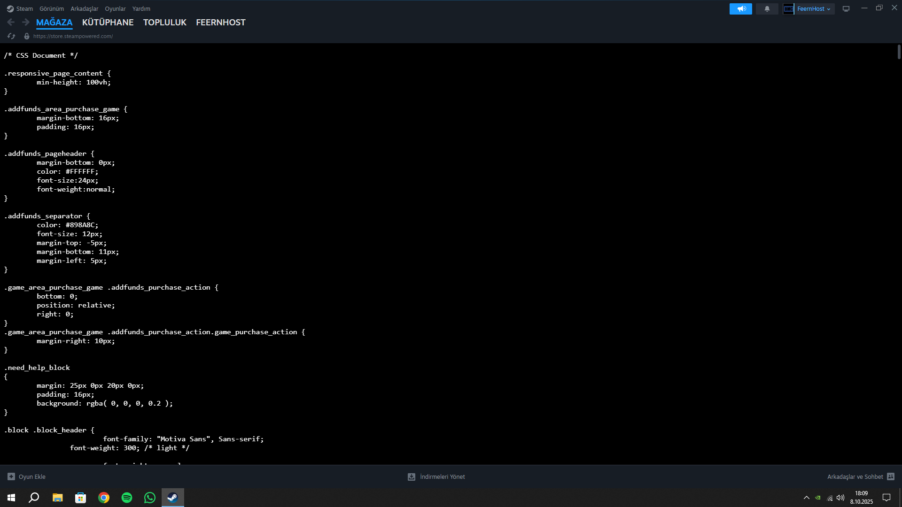This screenshot has width=902, height=507.
Task: Open the Steam menu
Action: tap(20, 9)
